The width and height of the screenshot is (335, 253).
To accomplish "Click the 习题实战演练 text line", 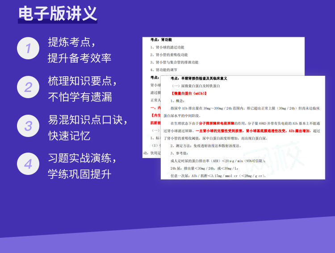I will tap(83, 158).
